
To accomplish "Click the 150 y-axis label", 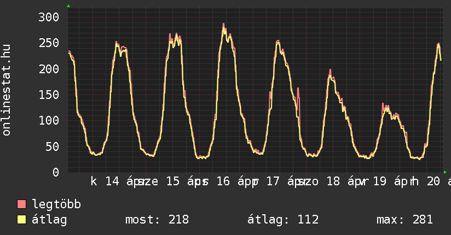I will pos(48,95).
